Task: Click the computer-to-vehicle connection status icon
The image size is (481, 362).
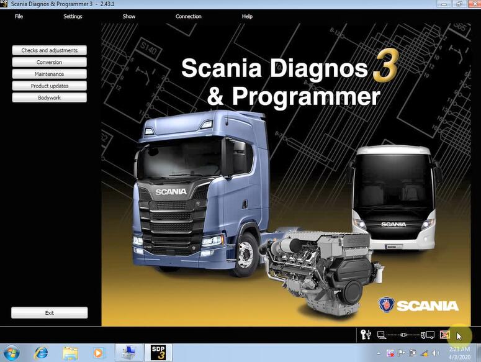Action: tap(405, 335)
